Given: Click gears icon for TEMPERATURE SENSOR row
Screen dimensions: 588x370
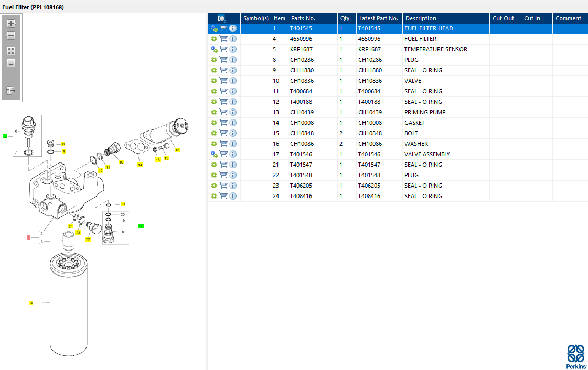Looking at the screenshot, I should pyautogui.click(x=214, y=49).
